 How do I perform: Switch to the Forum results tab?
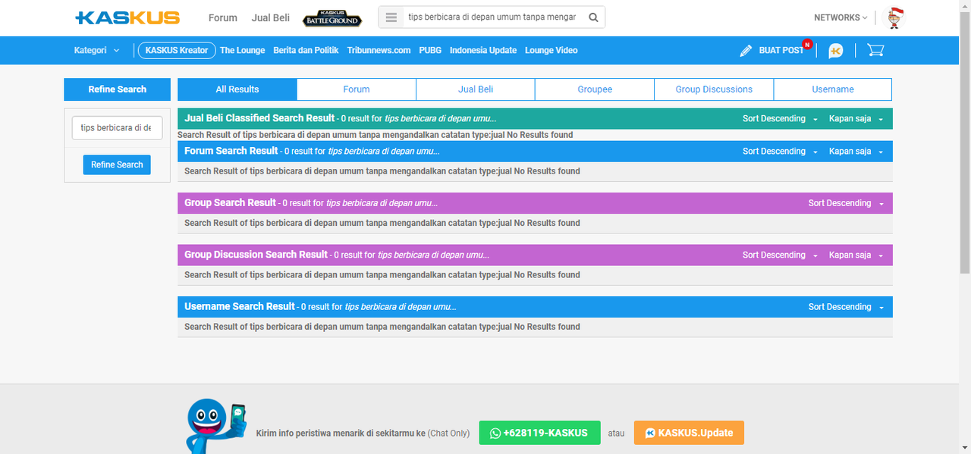[357, 89]
